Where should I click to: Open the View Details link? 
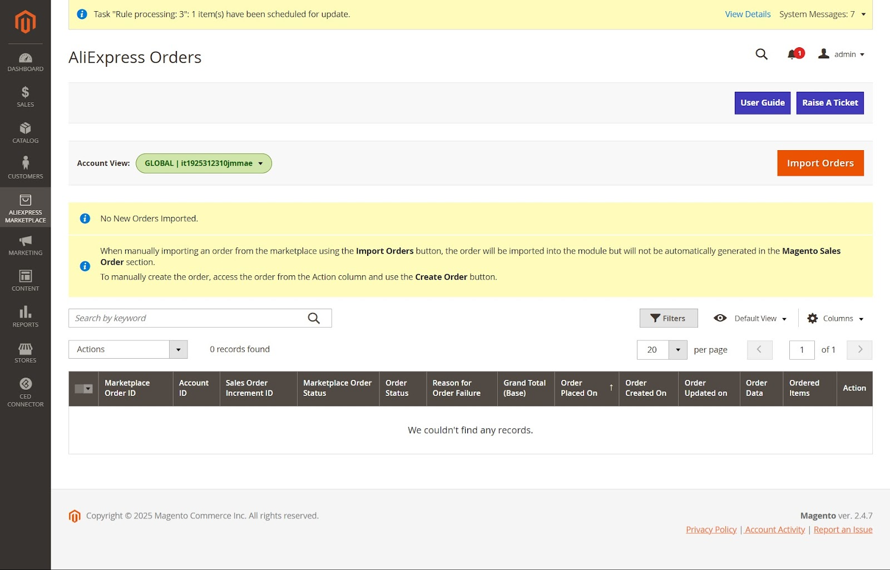(x=747, y=14)
